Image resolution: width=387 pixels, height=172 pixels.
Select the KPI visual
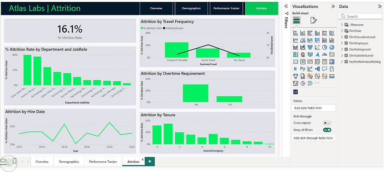pos(310,61)
